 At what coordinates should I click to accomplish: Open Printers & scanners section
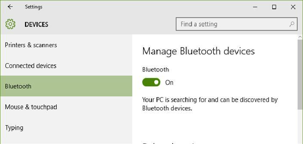(66, 45)
